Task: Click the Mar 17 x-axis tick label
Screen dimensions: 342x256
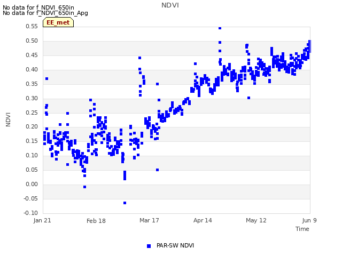Action: pyautogui.click(x=149, y=220)
